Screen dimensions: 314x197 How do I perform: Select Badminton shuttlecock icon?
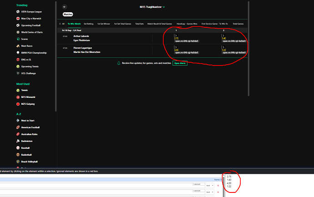[18, 141]
